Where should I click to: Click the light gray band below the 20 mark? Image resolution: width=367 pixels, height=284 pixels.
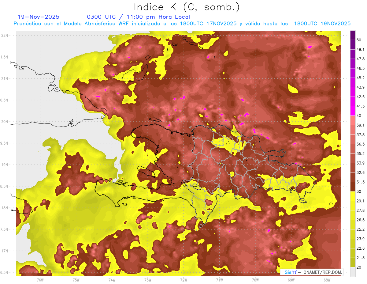[353, 272]
